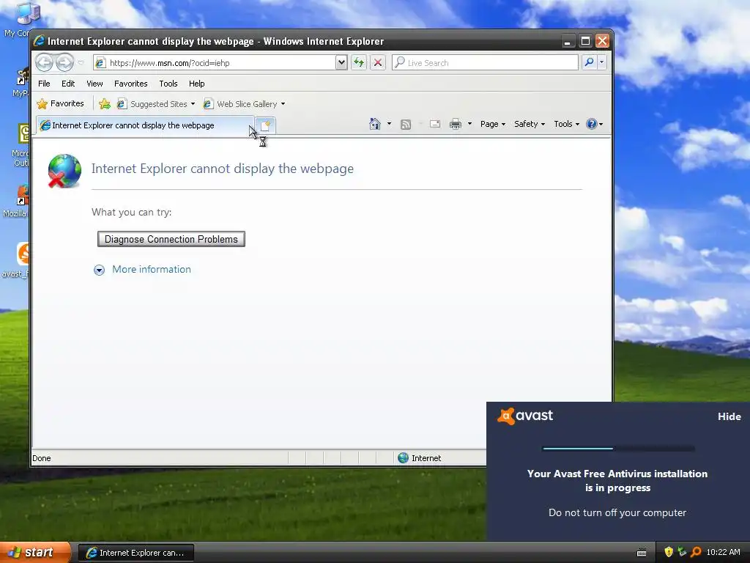Expand the Print options dropdown arrow

coord(469,124)
